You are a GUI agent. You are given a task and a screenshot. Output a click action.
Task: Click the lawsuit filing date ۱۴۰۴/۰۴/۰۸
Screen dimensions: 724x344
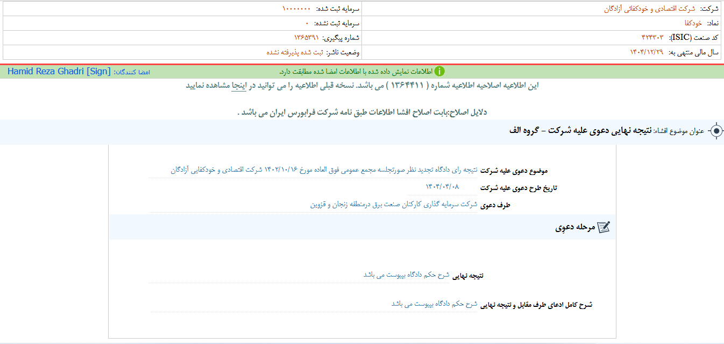tap(443, 187)
